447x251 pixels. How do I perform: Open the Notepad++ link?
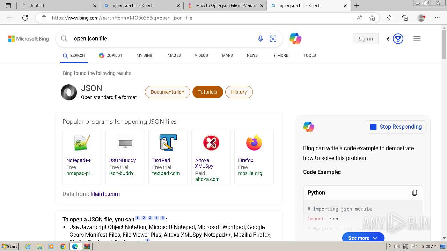[x=79, y=160]
